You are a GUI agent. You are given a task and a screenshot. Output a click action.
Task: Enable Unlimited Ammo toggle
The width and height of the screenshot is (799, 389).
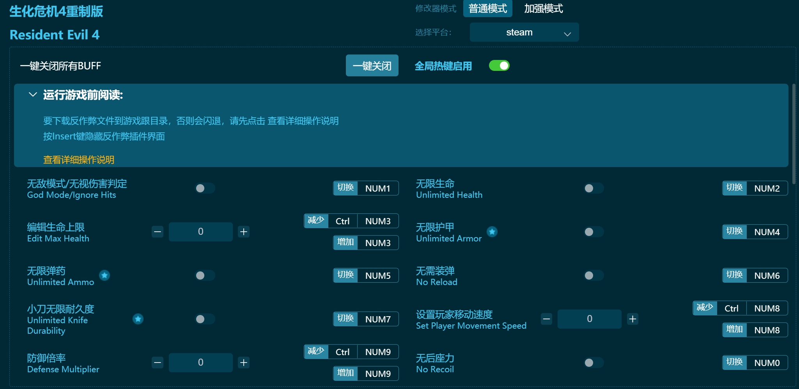[205, 275]
